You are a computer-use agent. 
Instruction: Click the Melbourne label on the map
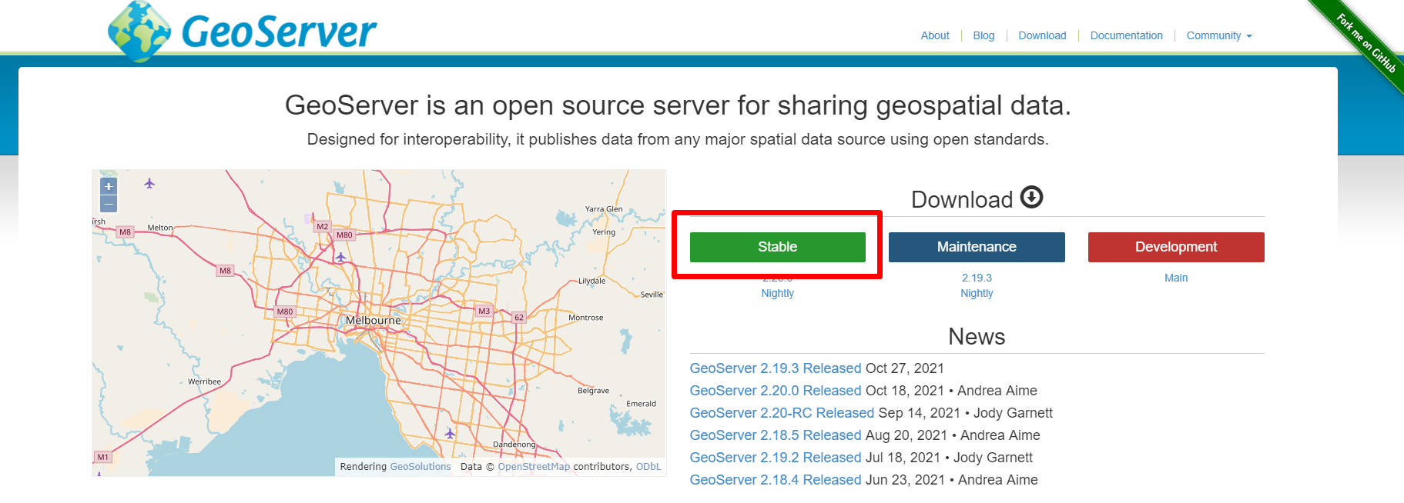374,320
